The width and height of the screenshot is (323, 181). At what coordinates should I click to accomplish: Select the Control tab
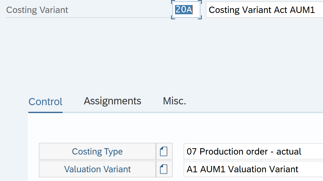45,102
